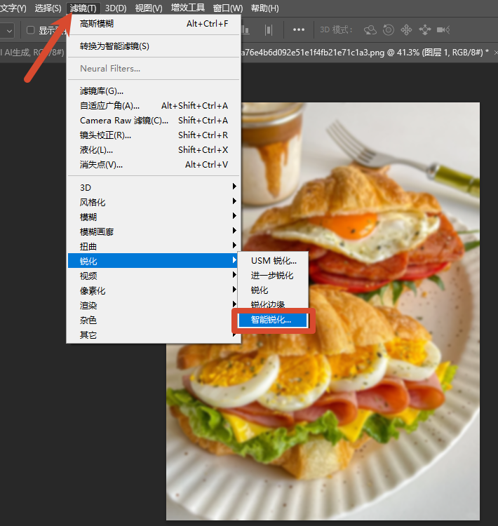The image size is (498, 526).
Task: Switch to the AI生成 document tab
Action: coord(32,53)
